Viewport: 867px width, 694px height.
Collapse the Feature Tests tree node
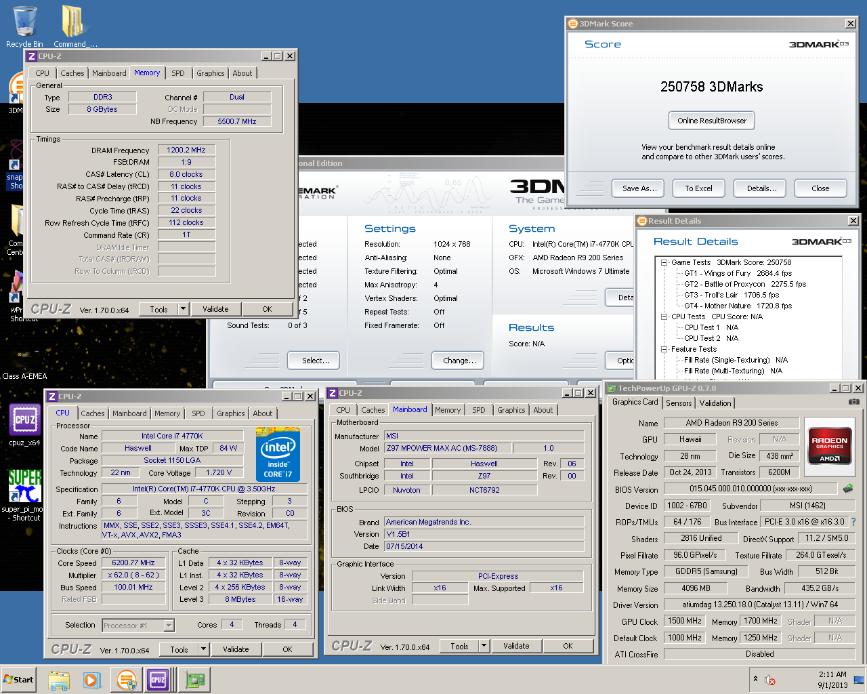tap(664, 349)
